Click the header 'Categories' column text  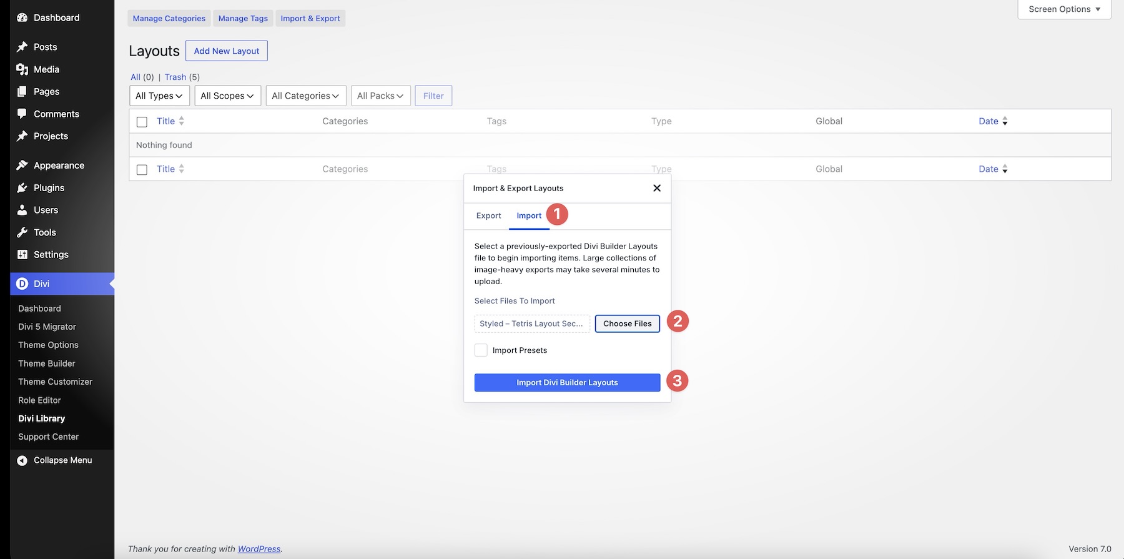[x=345, y=121]
